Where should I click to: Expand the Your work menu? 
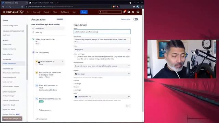point(37,12)
